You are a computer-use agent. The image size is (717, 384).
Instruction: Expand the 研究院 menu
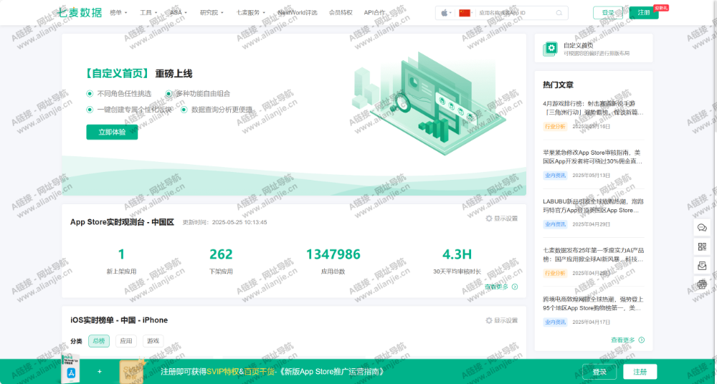[212, 13]
